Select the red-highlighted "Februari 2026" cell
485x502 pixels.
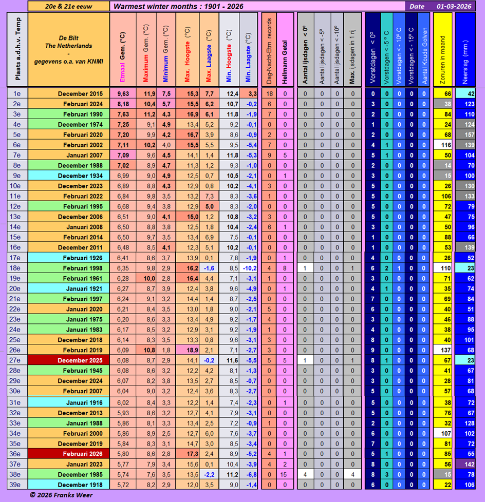69,454
